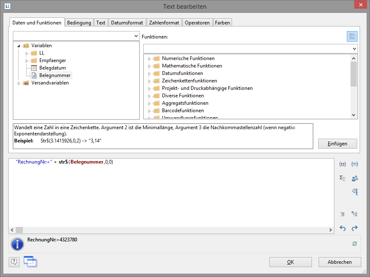Image resolution: width=370 pixels, height=277 pixels.
Task: Click the blue people icon beside sigma
Action: 355,178
